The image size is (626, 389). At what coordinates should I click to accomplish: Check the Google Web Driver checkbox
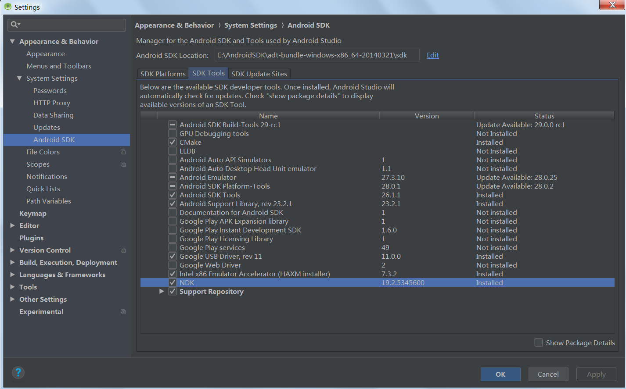[173, 265]
